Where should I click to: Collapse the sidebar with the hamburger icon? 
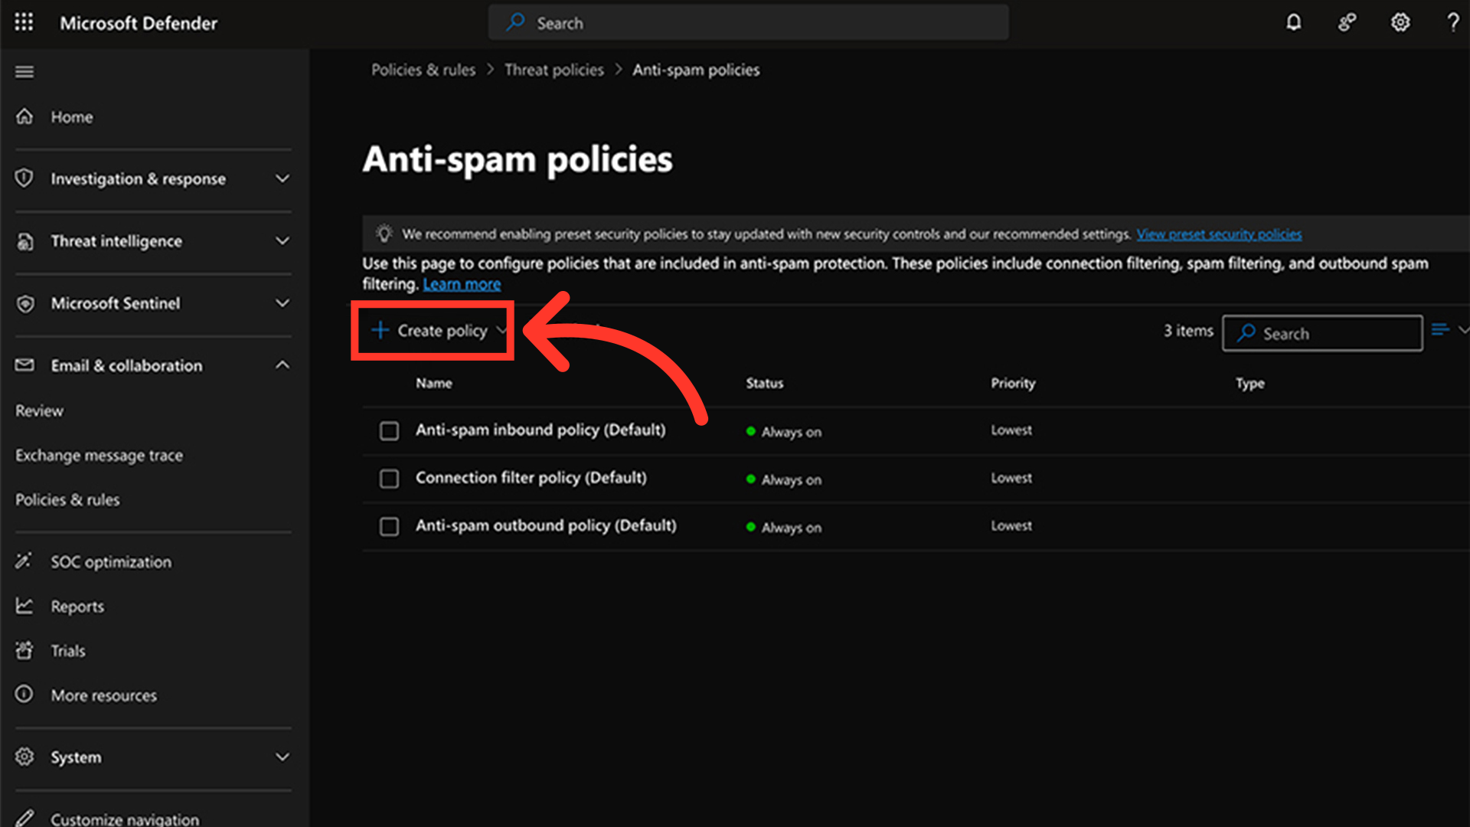pos(24,72)
